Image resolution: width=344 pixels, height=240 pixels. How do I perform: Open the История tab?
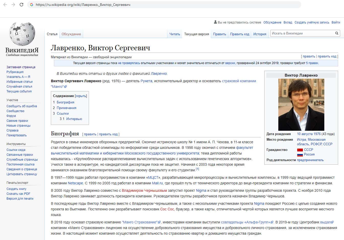pyautogui.click(x=260, y=34)
